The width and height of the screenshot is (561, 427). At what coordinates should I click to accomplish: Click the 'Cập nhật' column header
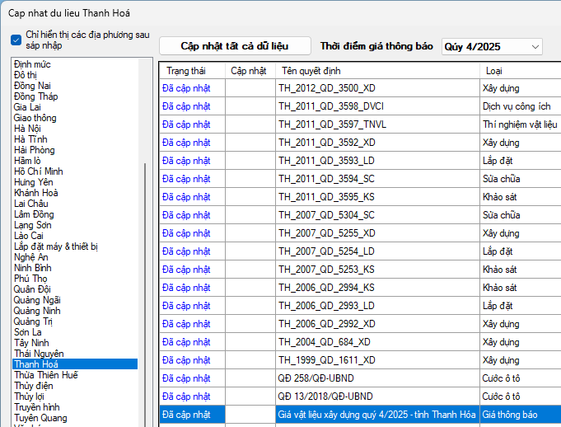click(x=249, y=71)
